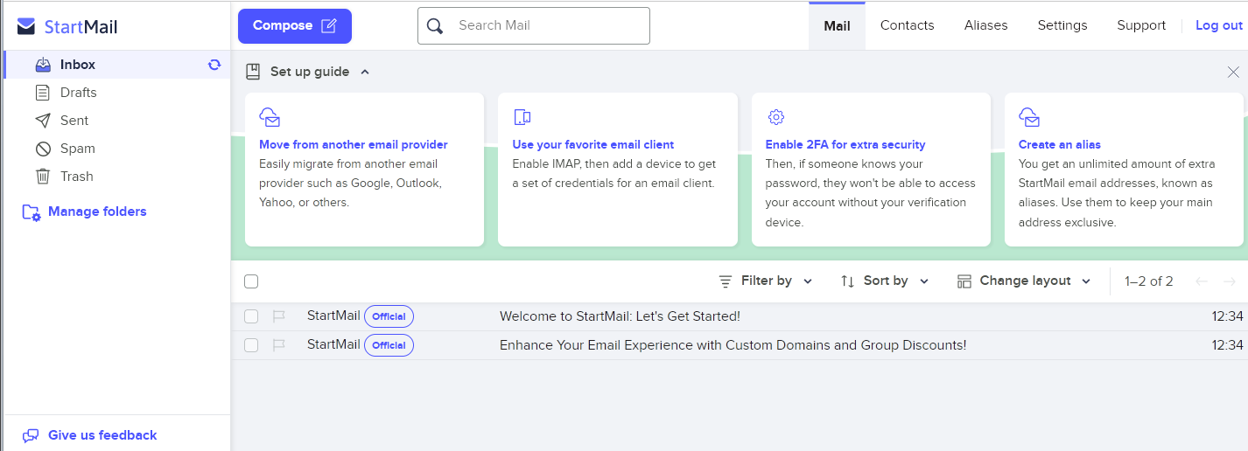This screenshot has height=451, width=1248.
Task: Click the Sent paper plane icon
Action: 43,121
